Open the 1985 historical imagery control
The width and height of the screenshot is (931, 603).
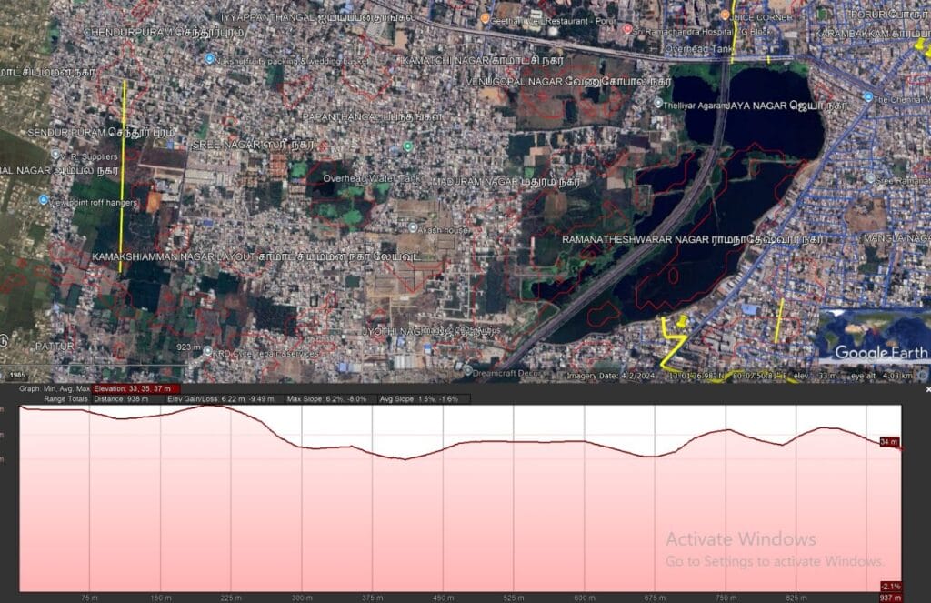tap(16, 376)
